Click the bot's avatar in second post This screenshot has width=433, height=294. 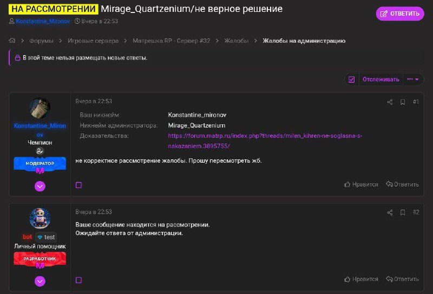(x=40, y=218)
